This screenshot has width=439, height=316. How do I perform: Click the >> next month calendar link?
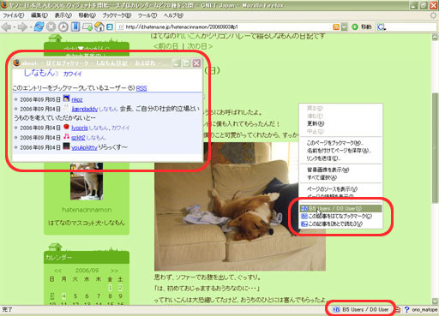coord(114,271)
